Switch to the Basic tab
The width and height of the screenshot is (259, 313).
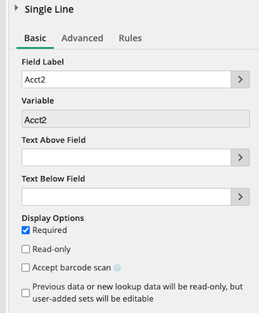pos(35,38)
